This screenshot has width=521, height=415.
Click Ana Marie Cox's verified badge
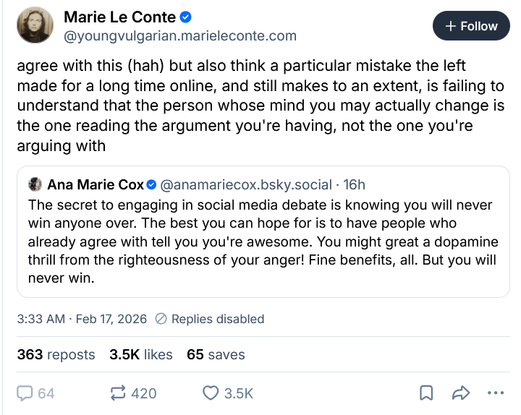tap(152, 184)
